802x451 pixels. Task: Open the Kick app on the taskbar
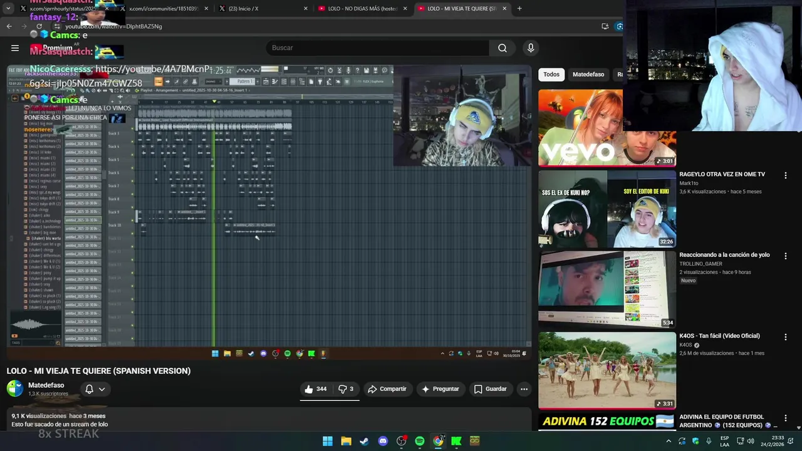pyautogui.click(x=456, y=441)
